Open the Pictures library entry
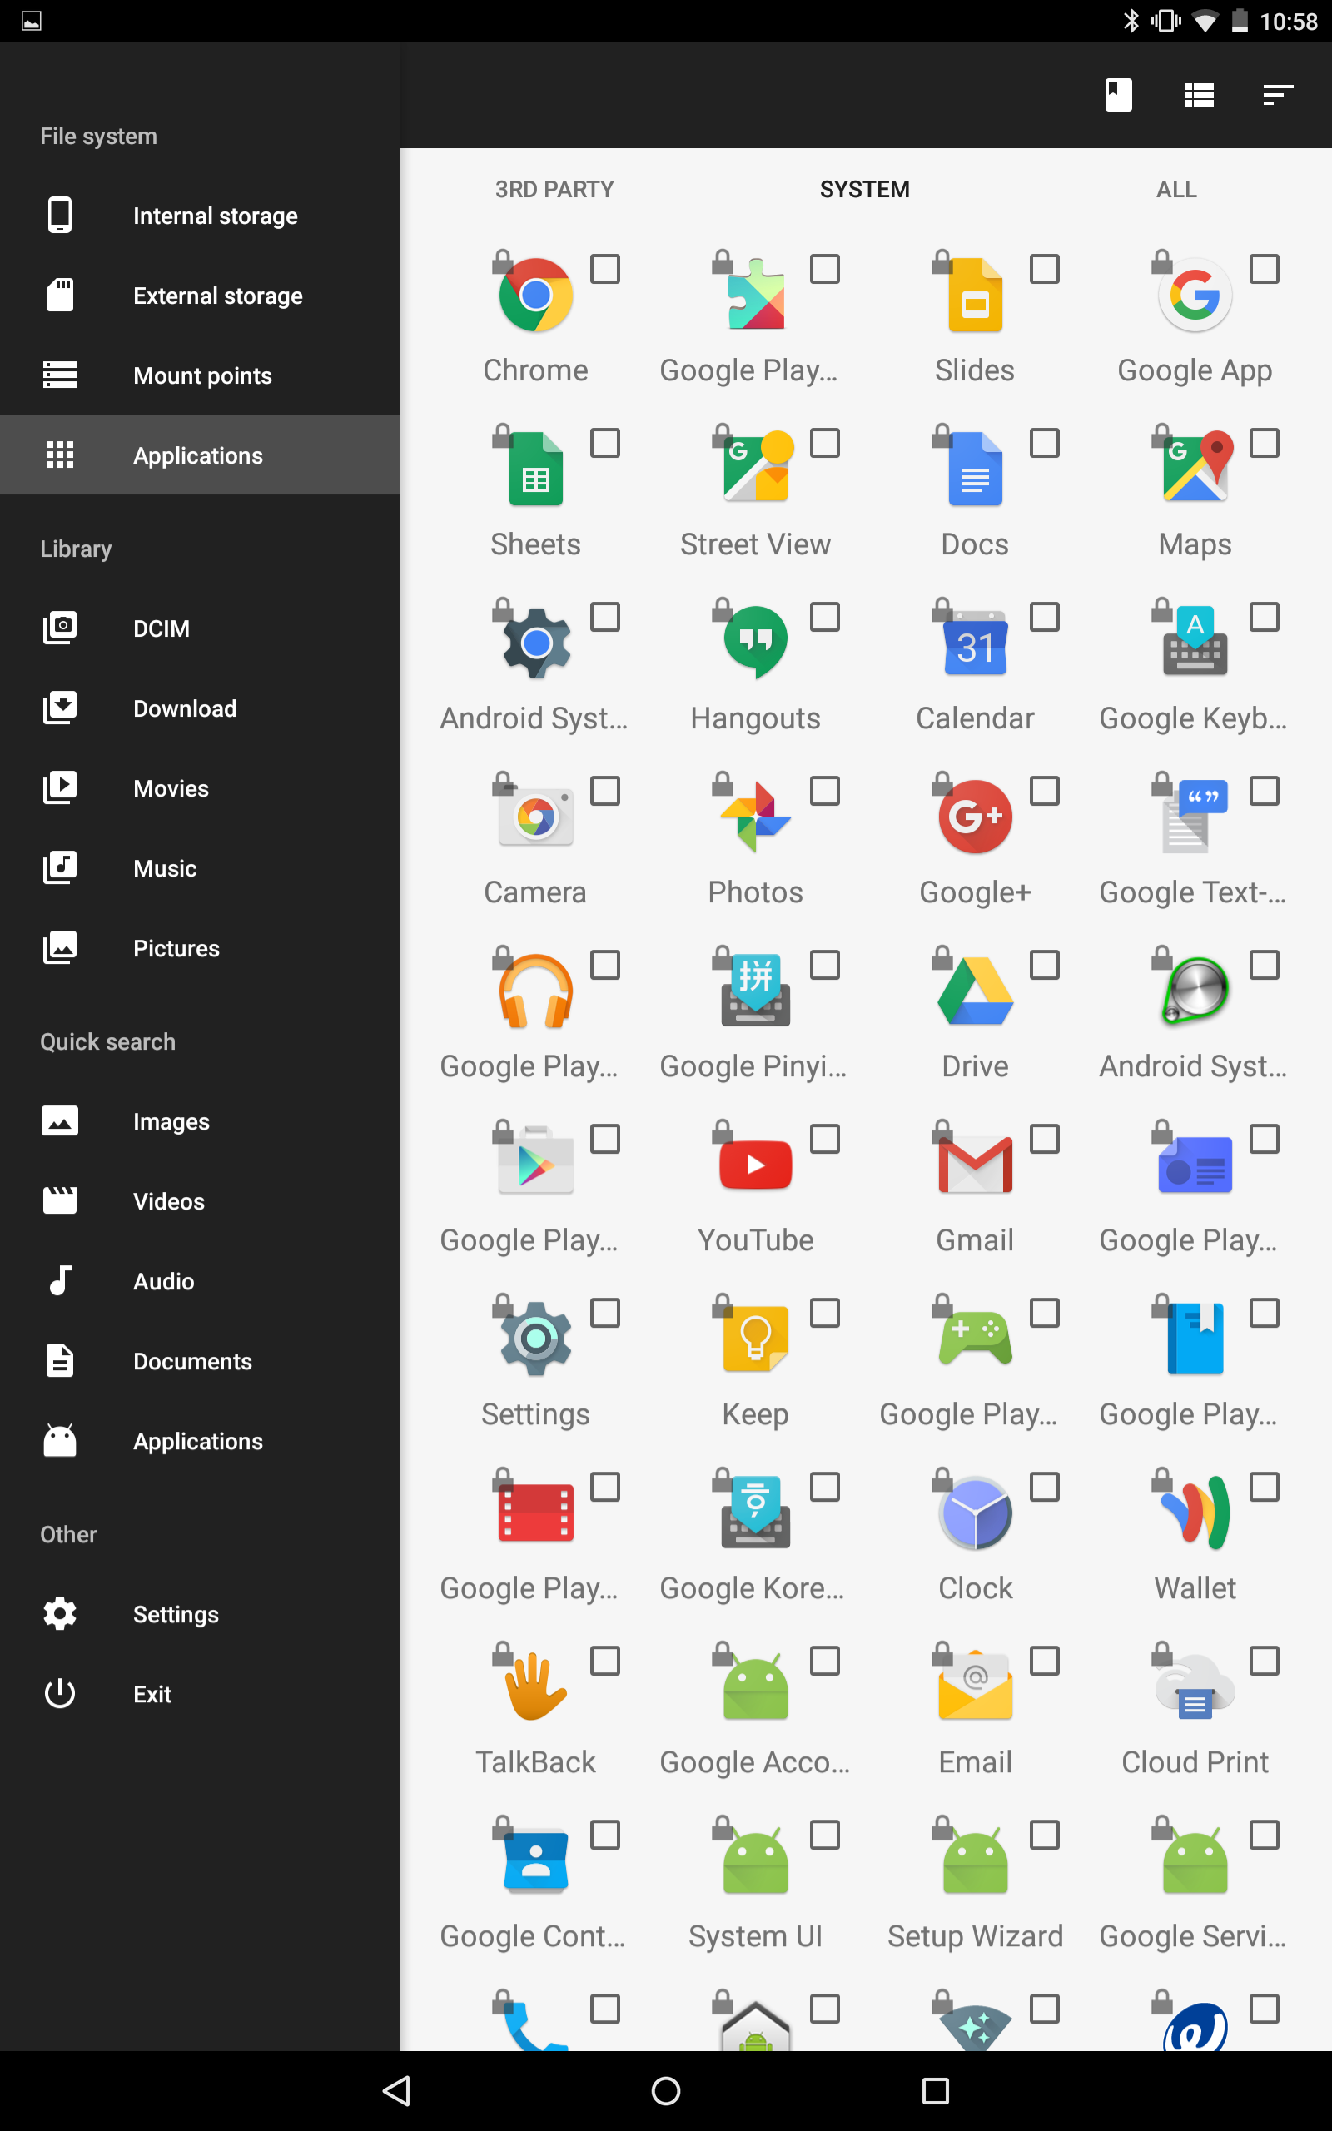The width and height of the screenshot is (1332, 2131). (200, 947)
